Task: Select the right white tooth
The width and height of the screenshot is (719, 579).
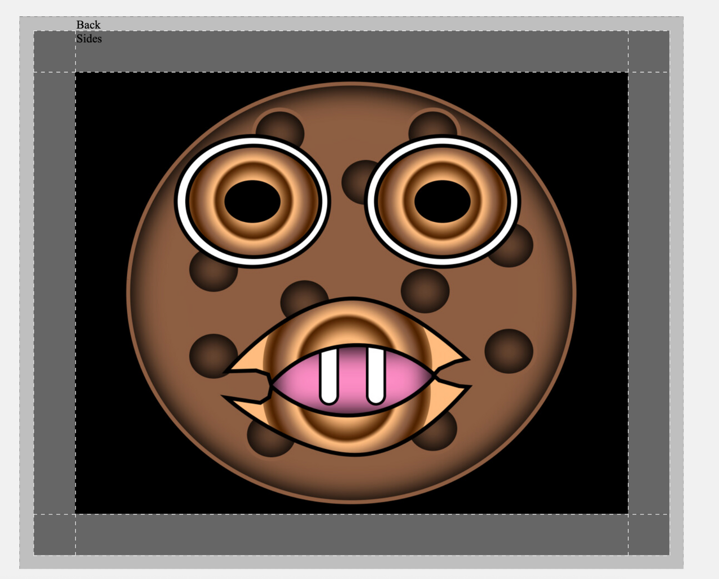Action: [376, 375]
